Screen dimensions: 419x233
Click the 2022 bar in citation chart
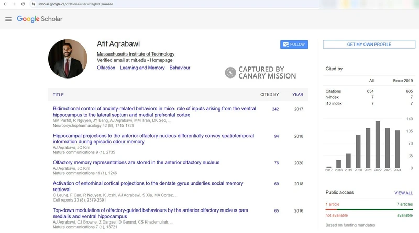378,145
